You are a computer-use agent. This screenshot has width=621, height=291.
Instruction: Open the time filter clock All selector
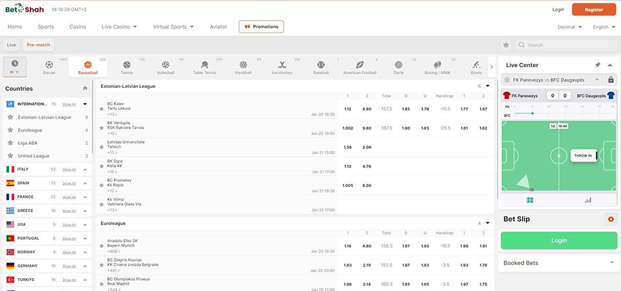[x=15, y=67]
